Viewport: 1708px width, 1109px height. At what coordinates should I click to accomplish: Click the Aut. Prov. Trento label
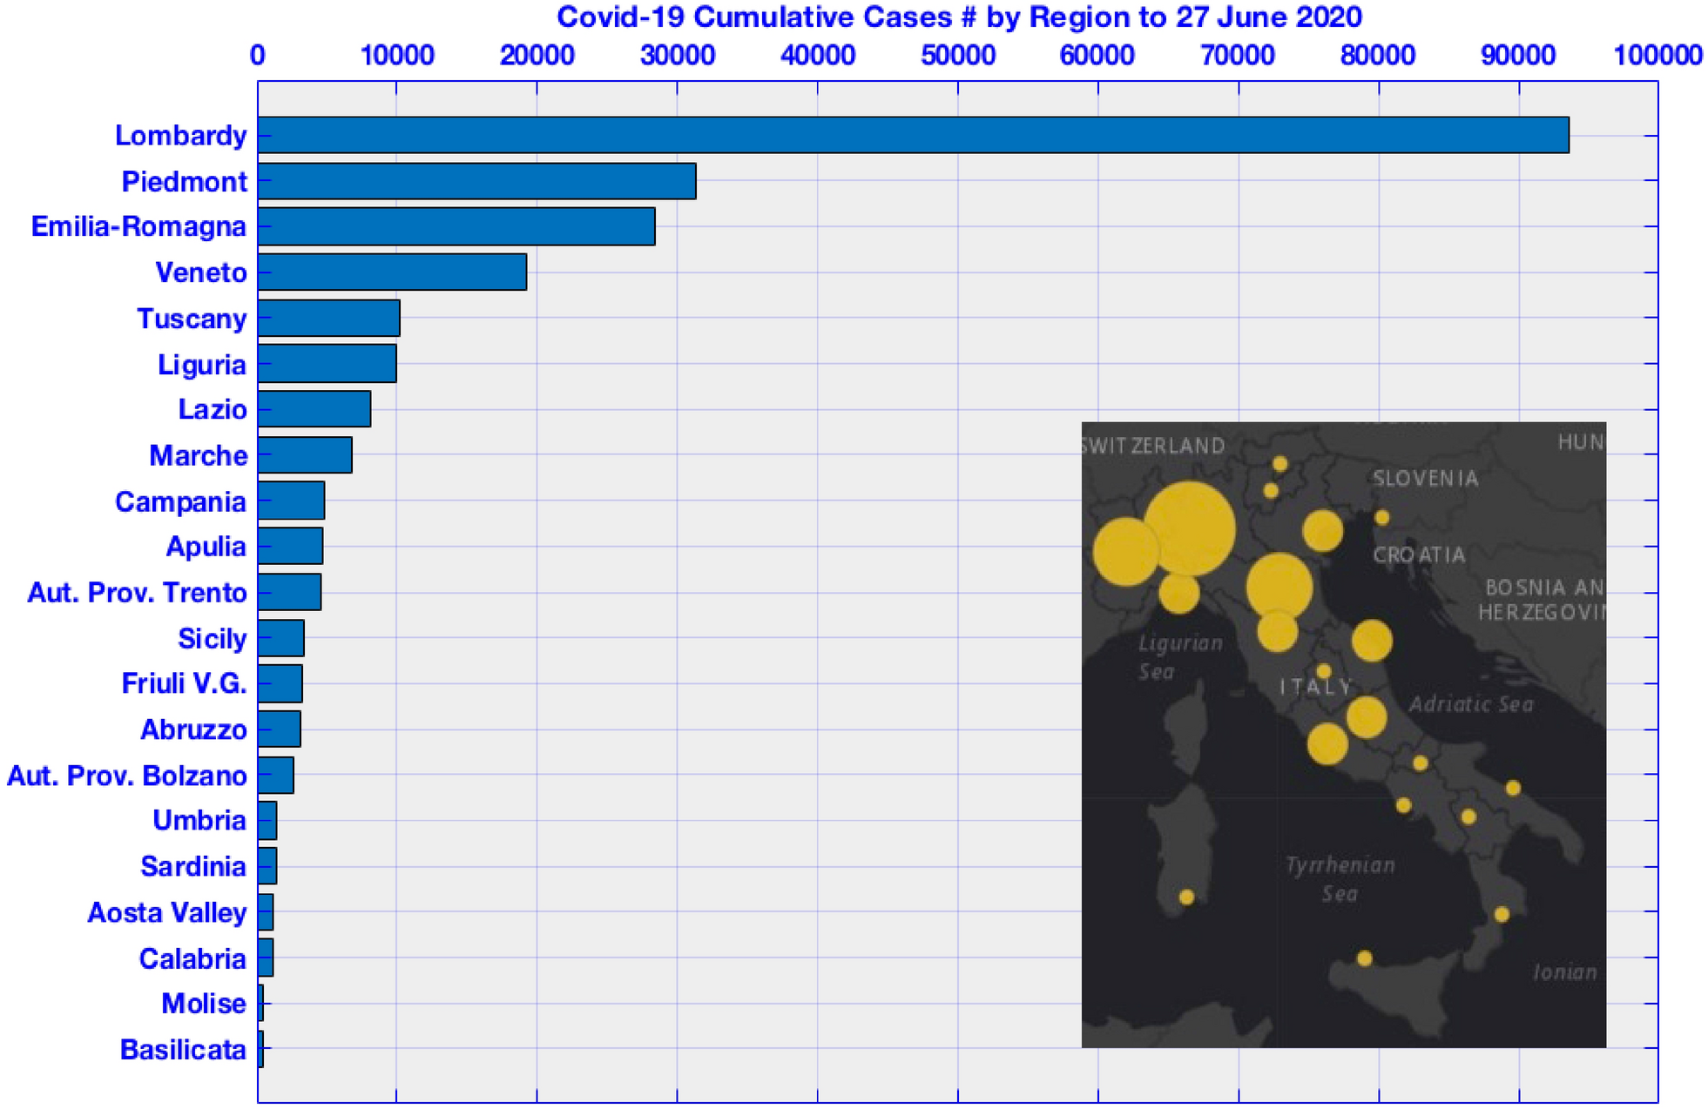(138, 593)
